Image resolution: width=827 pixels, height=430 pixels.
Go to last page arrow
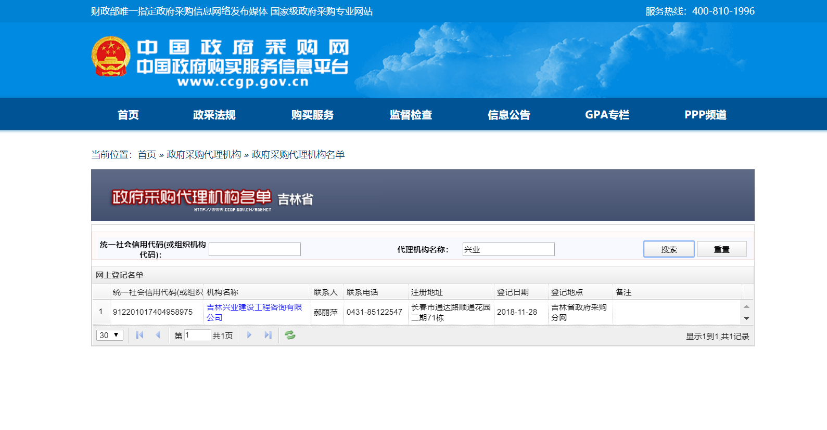tap(268, 335)
